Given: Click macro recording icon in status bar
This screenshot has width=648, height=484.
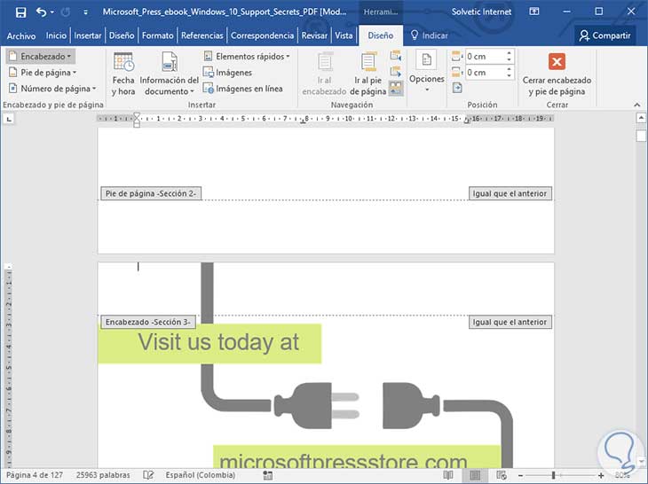Looking at the screenshot, I should [x=268, y=475].
